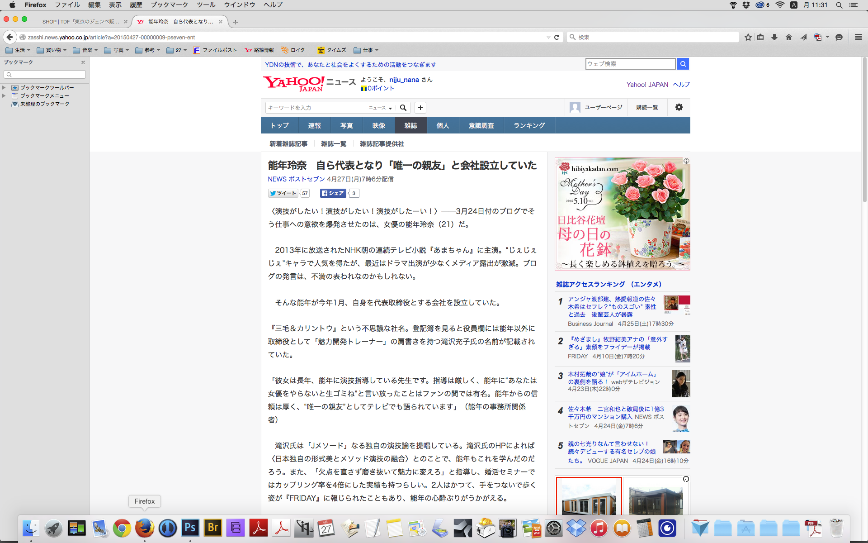The height and width of the screenshot is (543, 868).
Task: Click the bookmark star icon
Action: tap(748, 37)
